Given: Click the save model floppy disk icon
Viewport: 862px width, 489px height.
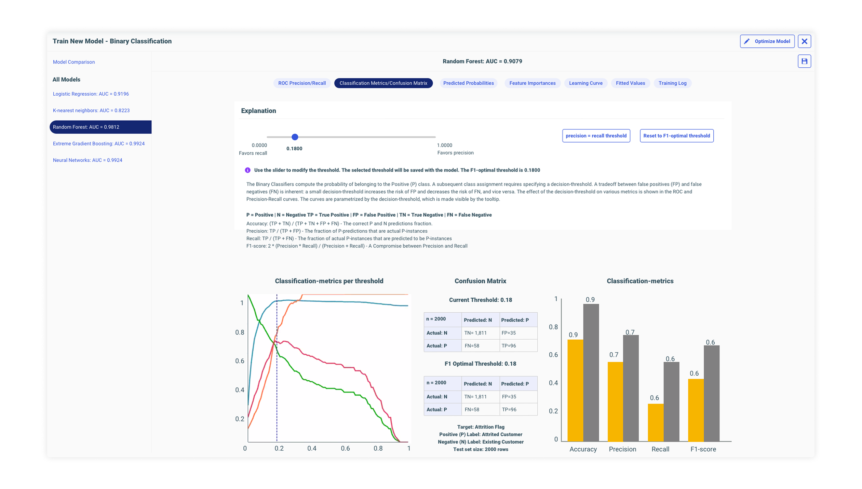Looking at the screenshot, I should click(x=805, y=61).
